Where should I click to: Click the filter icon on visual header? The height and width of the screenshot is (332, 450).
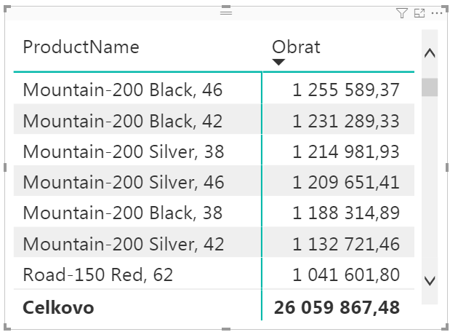(402, 13)
